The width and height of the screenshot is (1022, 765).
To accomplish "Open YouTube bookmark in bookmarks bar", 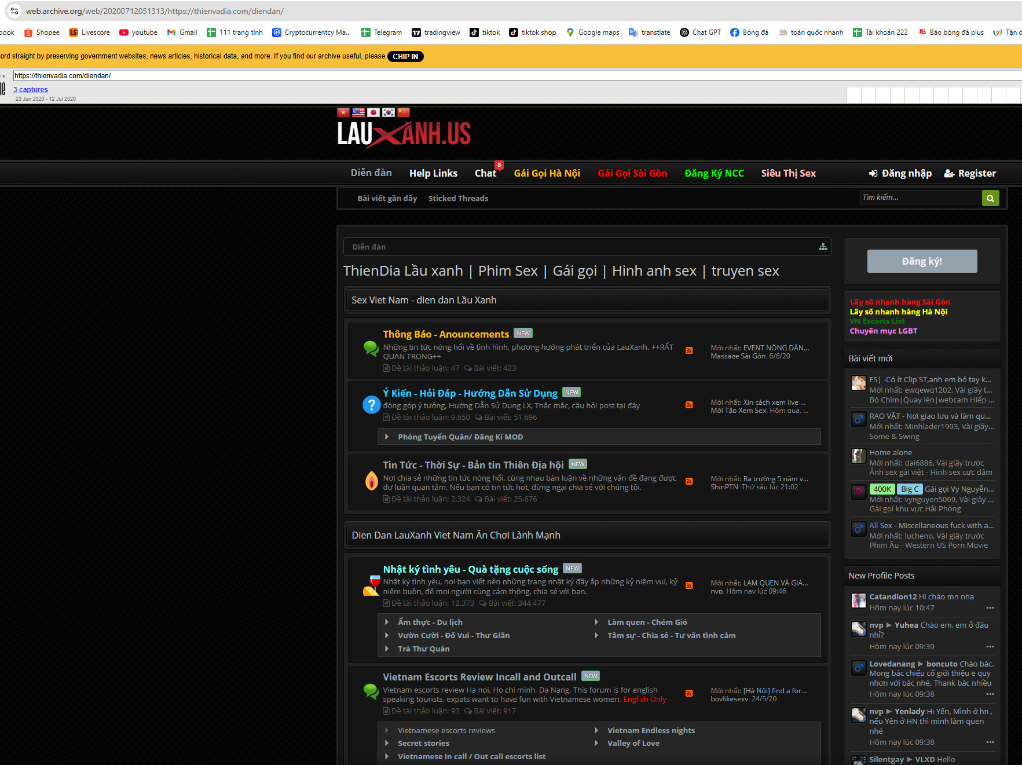I will [x=138, y=32].
